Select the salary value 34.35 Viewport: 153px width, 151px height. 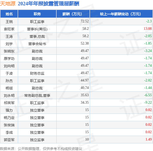(85, 102)
